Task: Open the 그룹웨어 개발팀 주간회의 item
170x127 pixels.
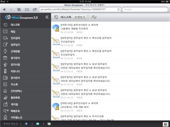Action: (111, 28)
